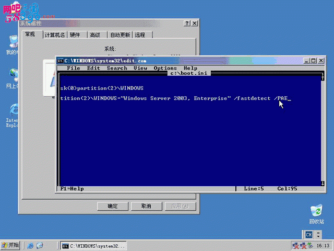
Task: Open the Options menu
Action: point(165,68)
